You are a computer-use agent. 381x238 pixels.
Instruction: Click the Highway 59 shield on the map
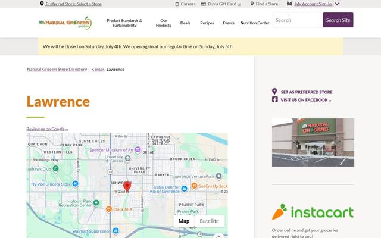[x=110, y=172]
